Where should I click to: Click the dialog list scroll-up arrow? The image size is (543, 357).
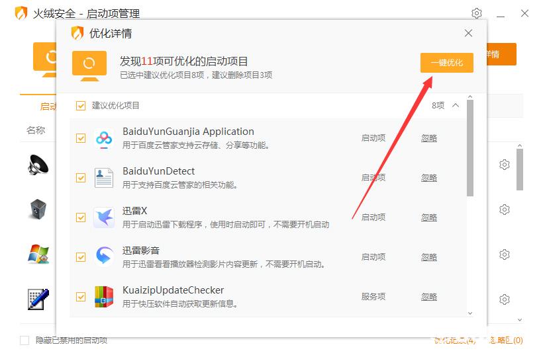click(x=470, y=97)
